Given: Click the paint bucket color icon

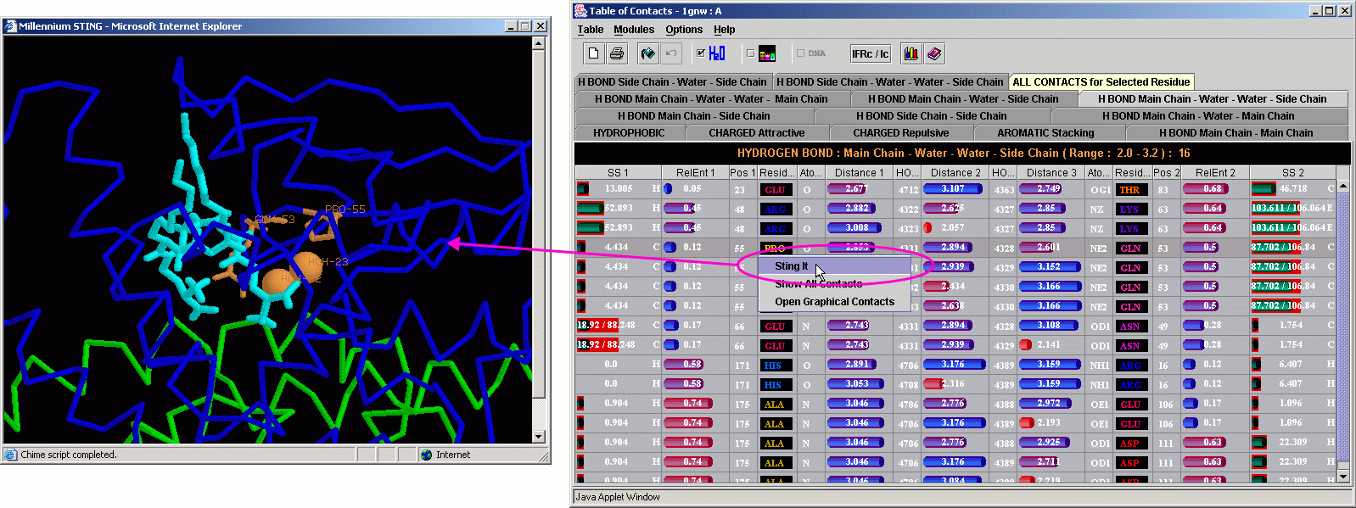Looking at the screenshot, I should 648,53.
